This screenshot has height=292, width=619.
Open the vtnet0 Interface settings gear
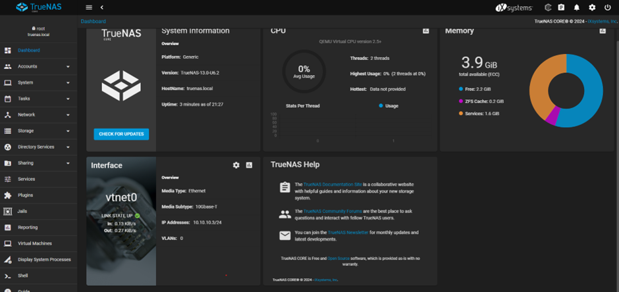[x=236, y=165]
